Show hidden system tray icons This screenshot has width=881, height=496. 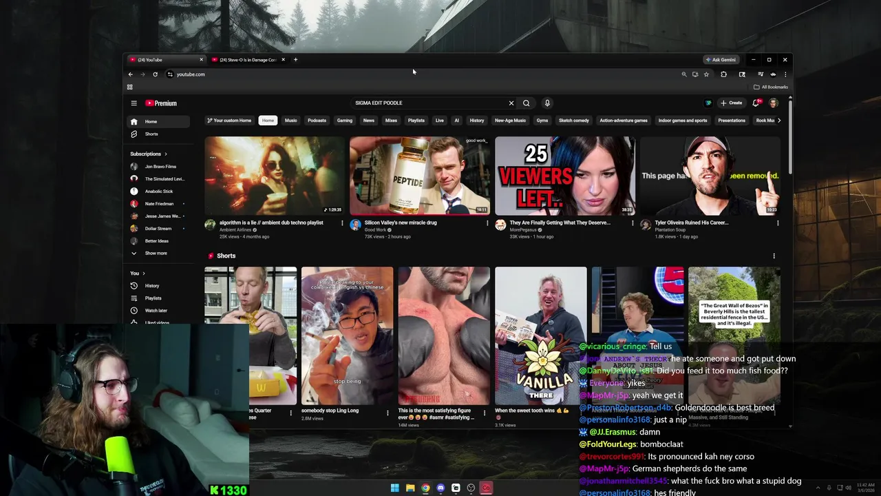click(x=818, y=488)
